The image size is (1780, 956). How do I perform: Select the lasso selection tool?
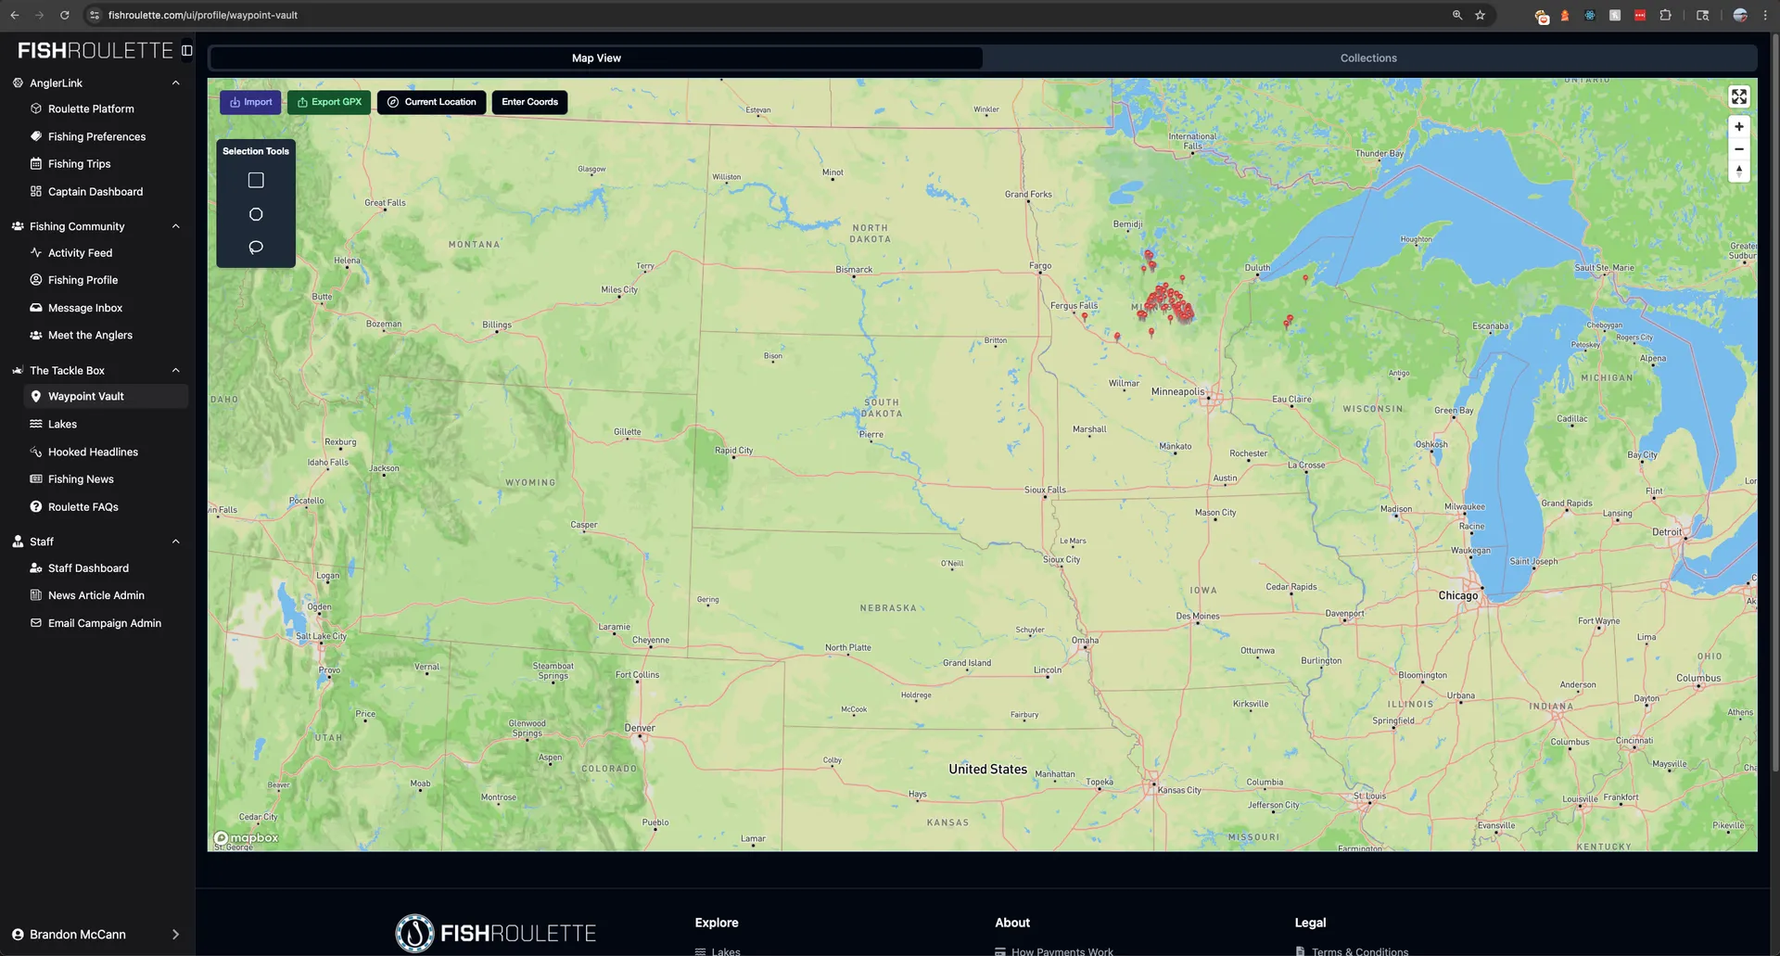(256, 248)
